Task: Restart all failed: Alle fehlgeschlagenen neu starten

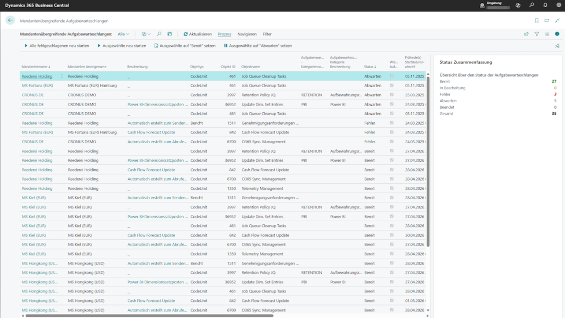Action: click(x=57, y=46)
